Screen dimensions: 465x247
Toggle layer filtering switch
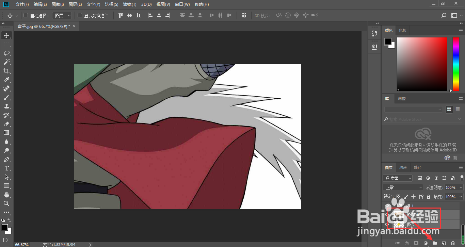(462, 177)
